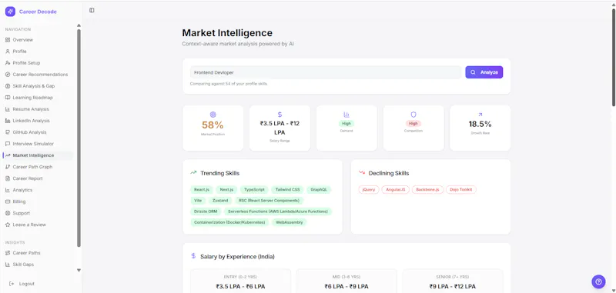Click the Career Decode logo icon
This screenshot has height=293, width=616.
(10, 12)
